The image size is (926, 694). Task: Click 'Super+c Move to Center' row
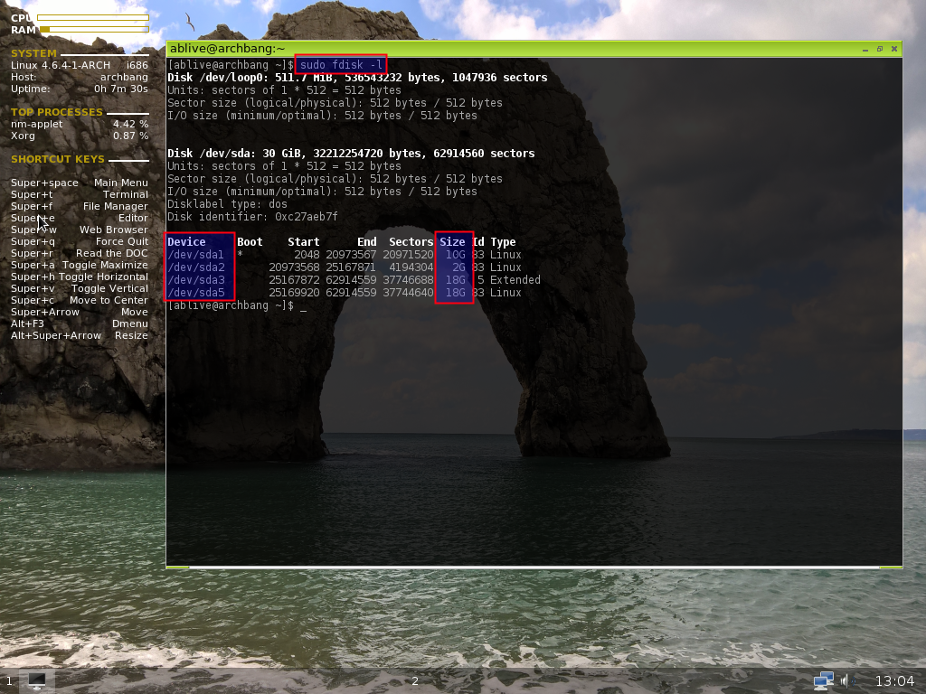click(x=80, y=300)
